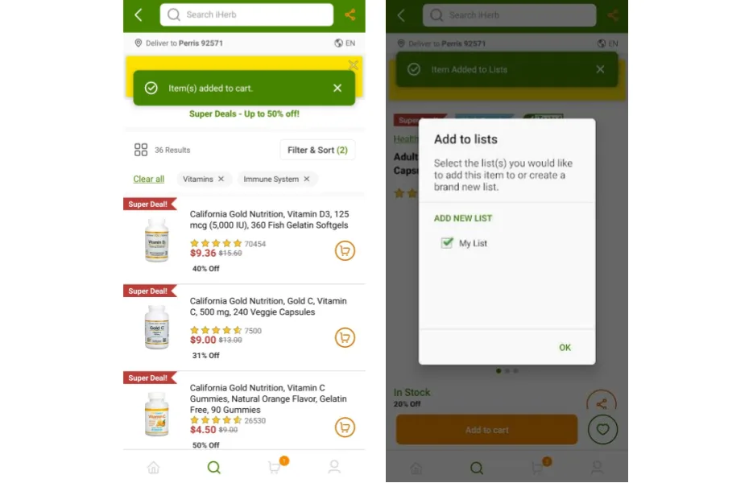This screenshot has height=483, width=753.
Task: Tap the back arrow on left screen
Action: [x=139, y=14]
